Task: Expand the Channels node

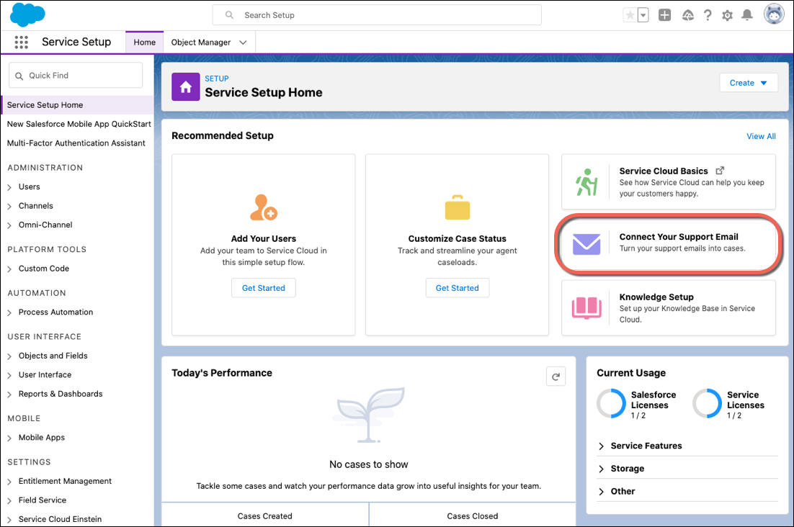Action: click(9, 207)
